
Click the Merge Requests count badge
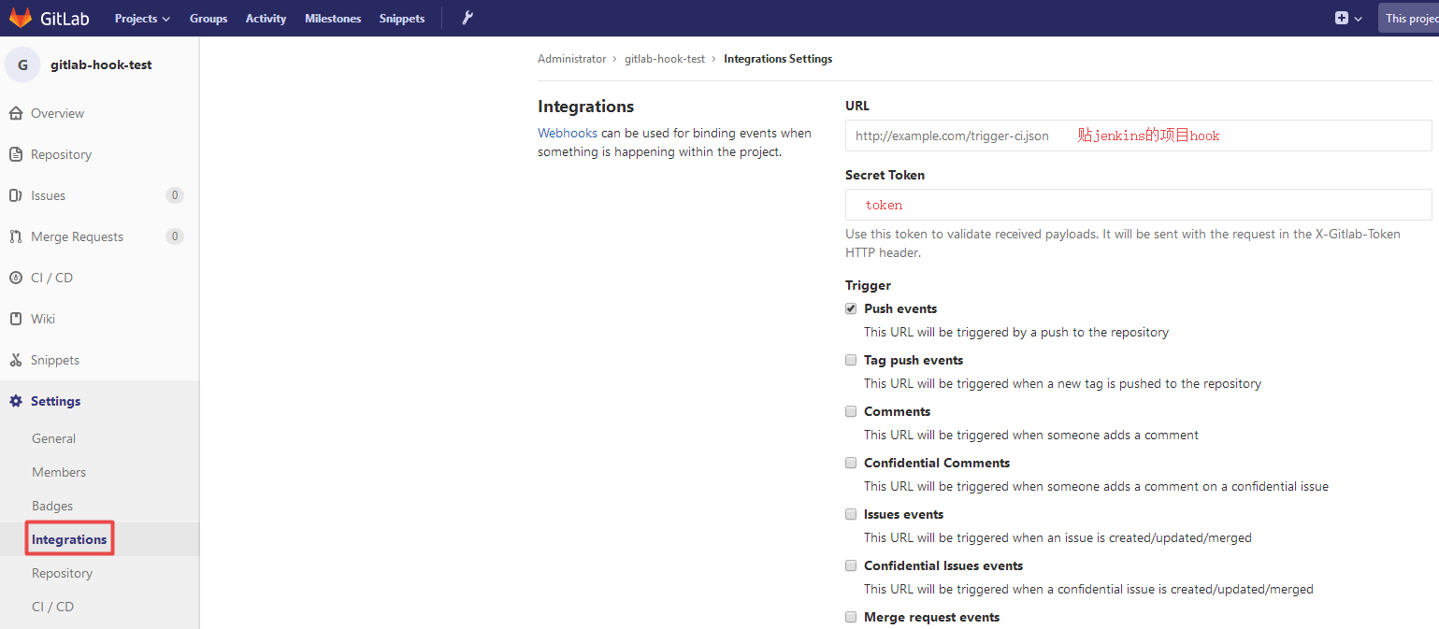[175, 236]
